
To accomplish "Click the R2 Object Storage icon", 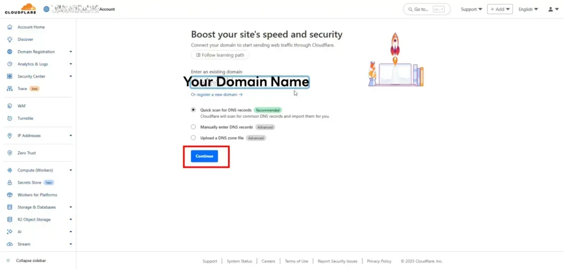I will (10, 219).
